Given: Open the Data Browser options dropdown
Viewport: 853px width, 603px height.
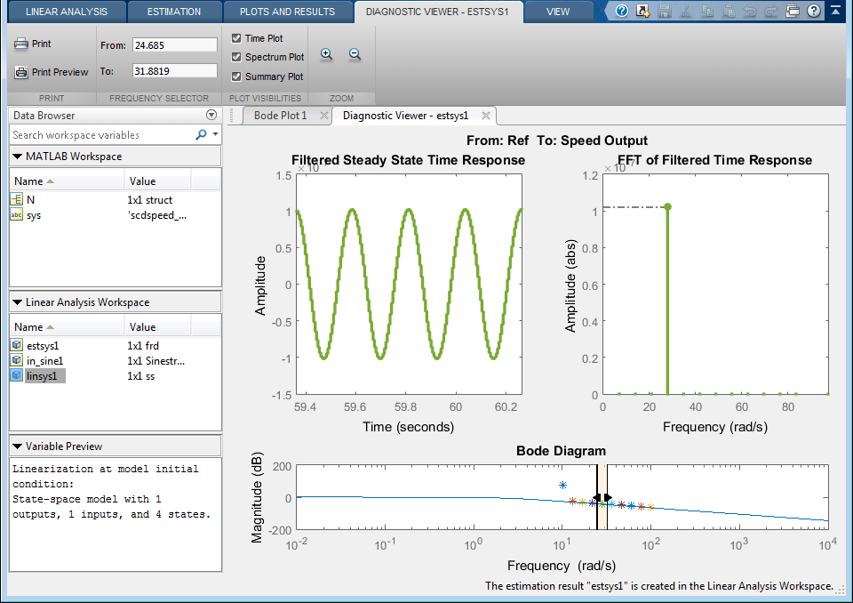Looking at the screenshot, I should coord(211,115).
